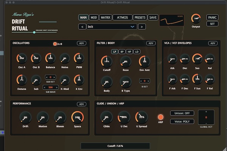
Task: Click the Drift knob
Action: [25, 117]
